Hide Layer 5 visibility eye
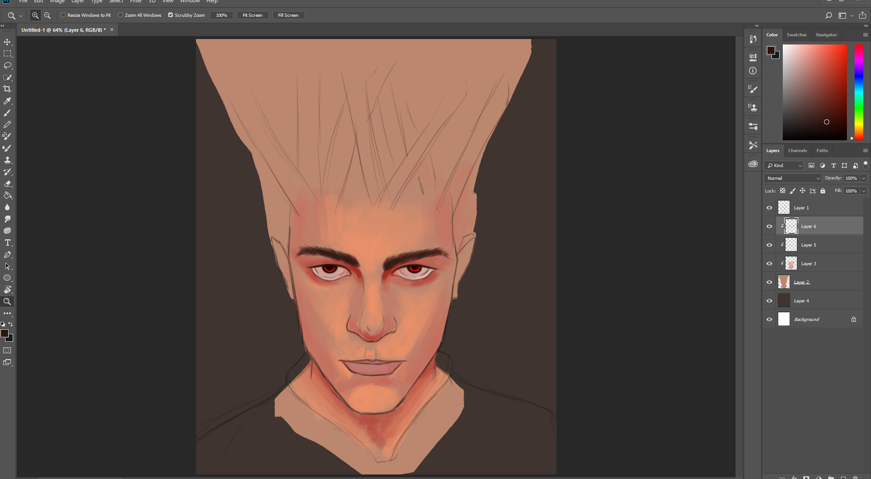This screenshot has width=871, height=479. click(x=769, y=245)
